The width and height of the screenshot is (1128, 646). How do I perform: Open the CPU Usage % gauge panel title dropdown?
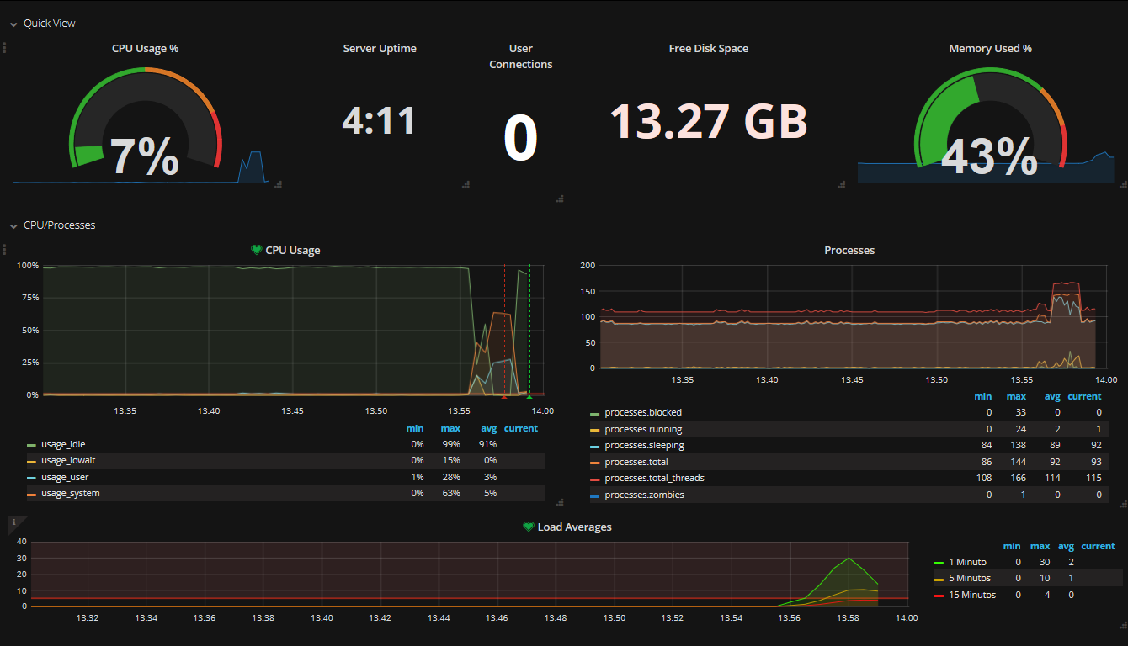coord(145,49)
